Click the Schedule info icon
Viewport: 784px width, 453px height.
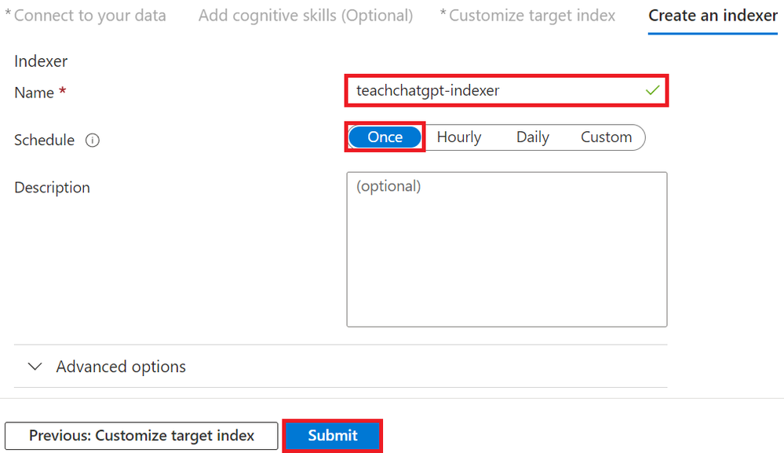pos(93,140)
